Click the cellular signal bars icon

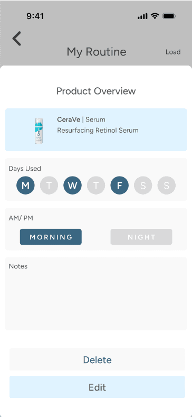point(142,16)
